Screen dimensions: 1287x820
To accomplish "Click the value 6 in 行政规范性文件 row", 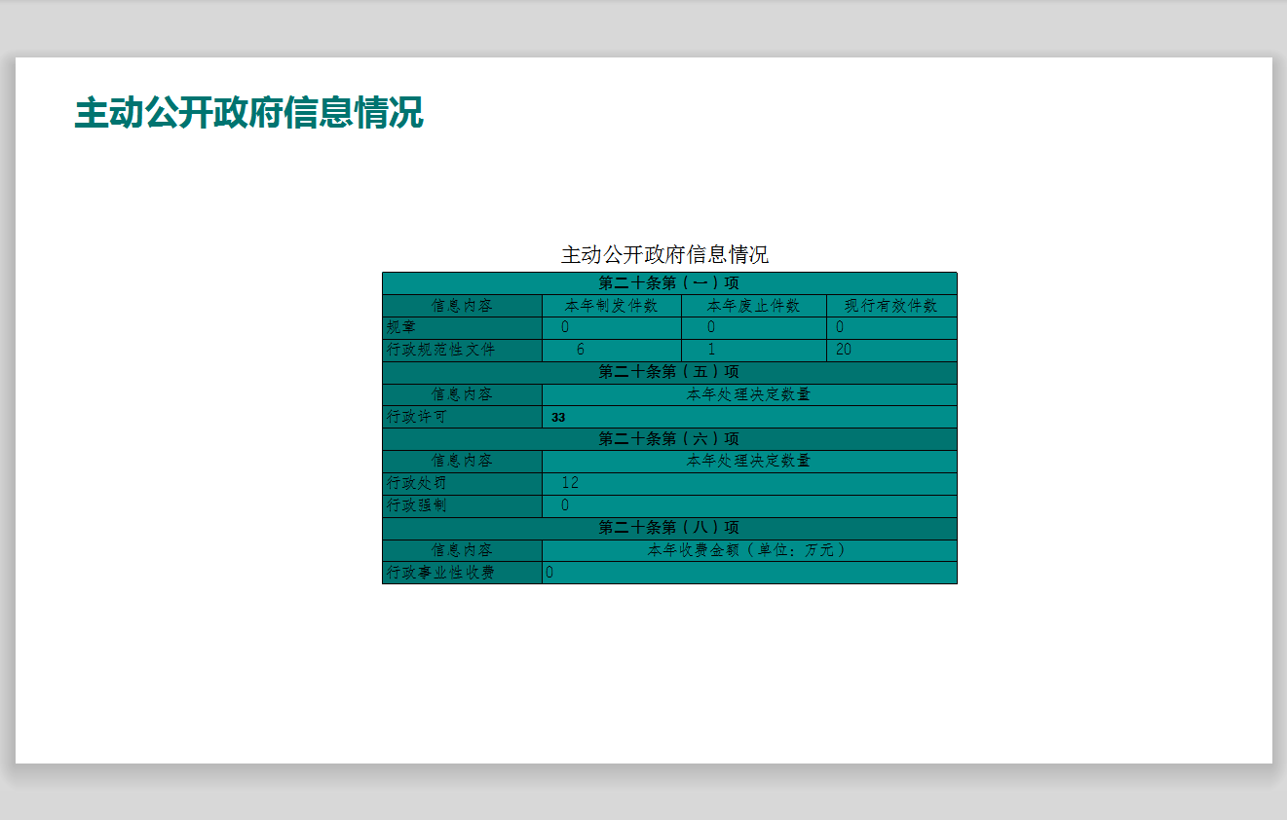I will [581, 350].
